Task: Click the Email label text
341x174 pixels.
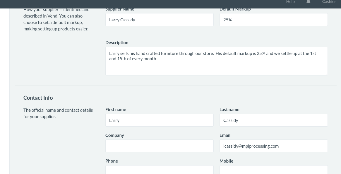Action: [x=225, y=135]
